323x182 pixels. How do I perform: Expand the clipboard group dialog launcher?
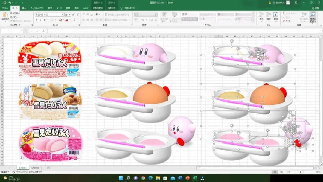(32, 25)
